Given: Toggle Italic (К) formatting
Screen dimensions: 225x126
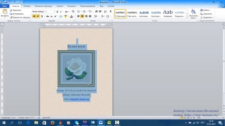Looking at the screenshot, I should (x=38, y=16).
